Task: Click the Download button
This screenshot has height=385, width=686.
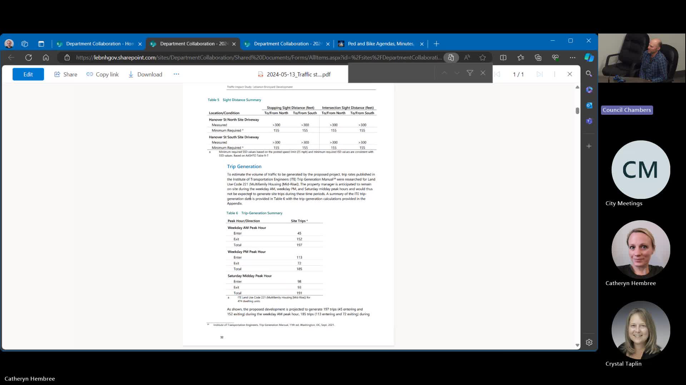Action: click(x=145, y=74)
